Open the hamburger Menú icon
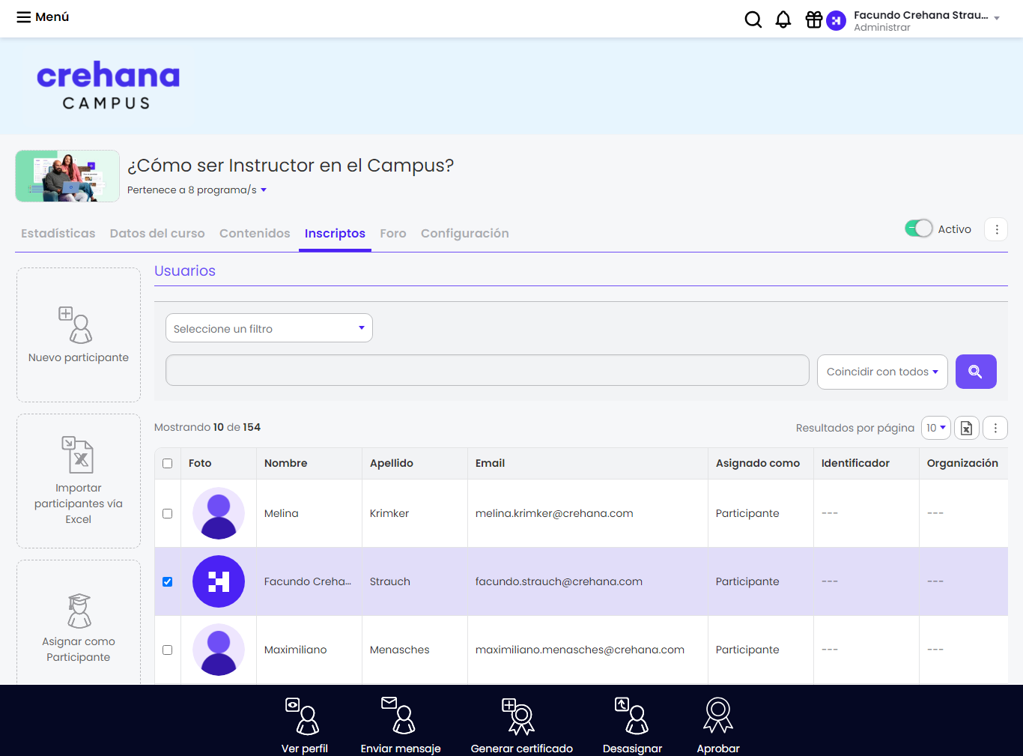This screenshot has width=1023, height=756. click(24, 17)
